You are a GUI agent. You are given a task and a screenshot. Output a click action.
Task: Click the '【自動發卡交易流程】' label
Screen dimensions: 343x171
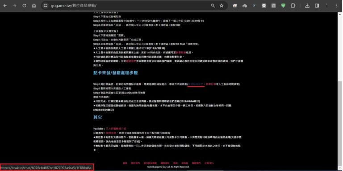pyautogui.click(x=106, y=31)
